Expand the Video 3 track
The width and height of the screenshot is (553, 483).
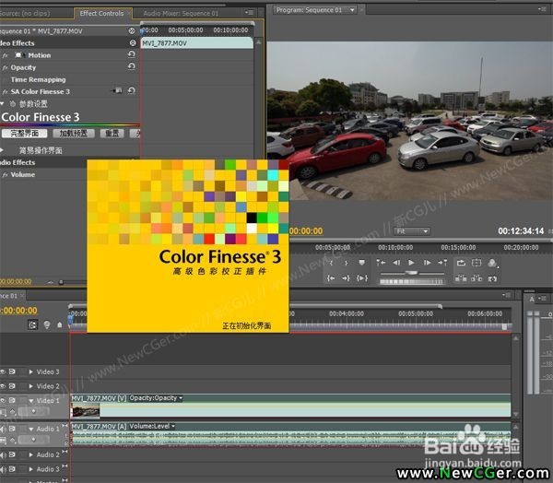pos(31,371)
